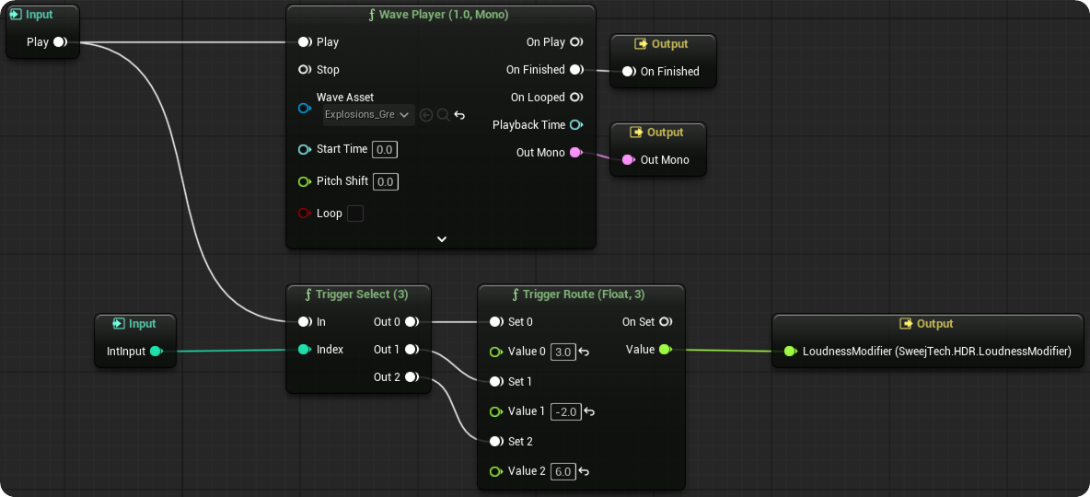1090x497 pixels.
Task: Reset Wave Asset to default value
Action: pyautogui.click(x=459, y=115)
